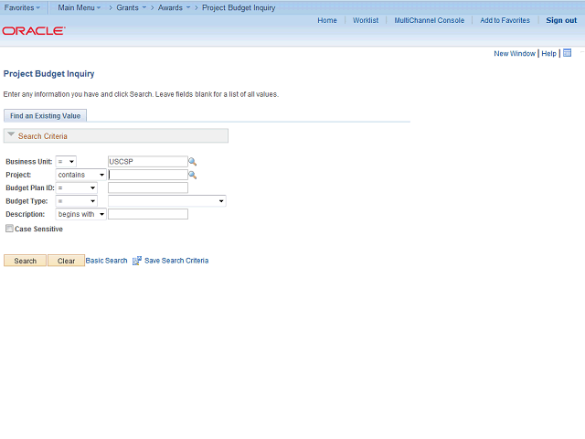585x439 pixels.
Task: Click the Save Search Criteria icon
Action: [137, 261]
